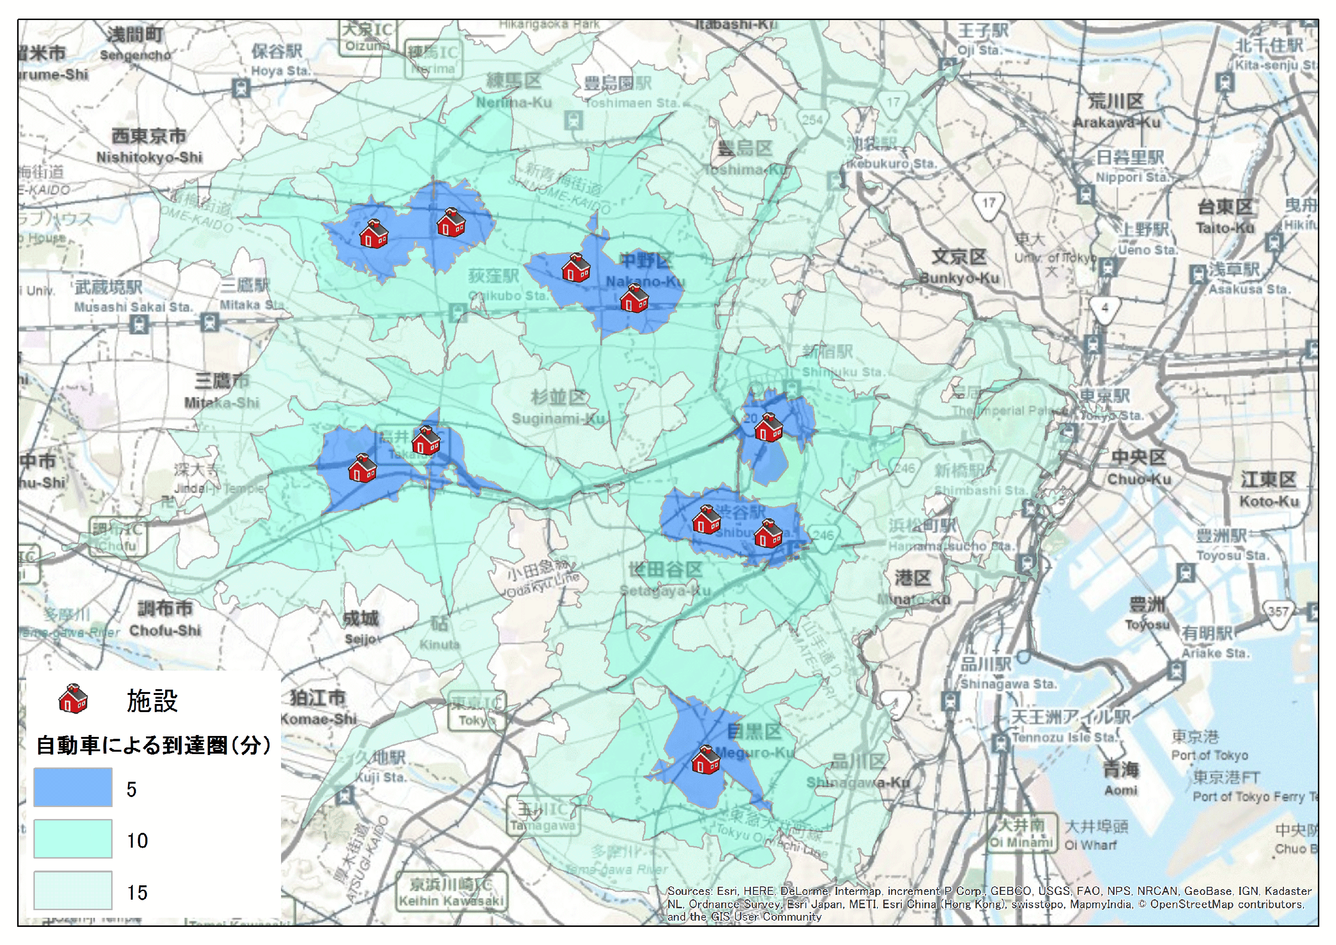Select the 10-minute legend color swatch
The height and width of the screenshot is (945, 1336).
[73, 839]
